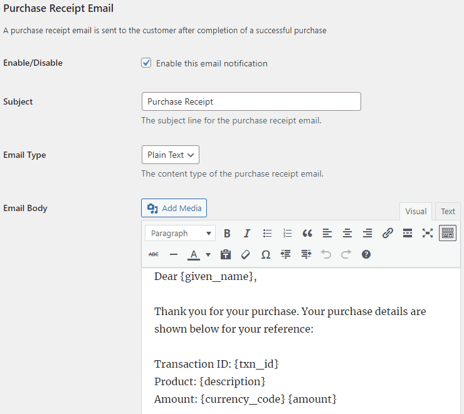Click the Product: {description} line
The height and width of the screenshot is (414, 464).
[210, 381]
